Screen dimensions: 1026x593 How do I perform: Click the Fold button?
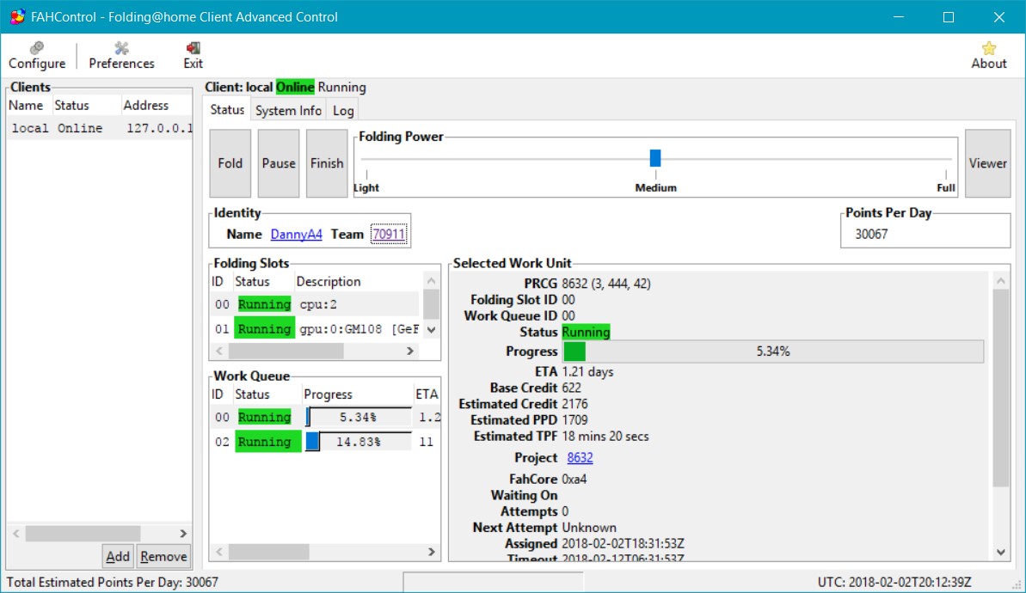(x=230, y=163)
